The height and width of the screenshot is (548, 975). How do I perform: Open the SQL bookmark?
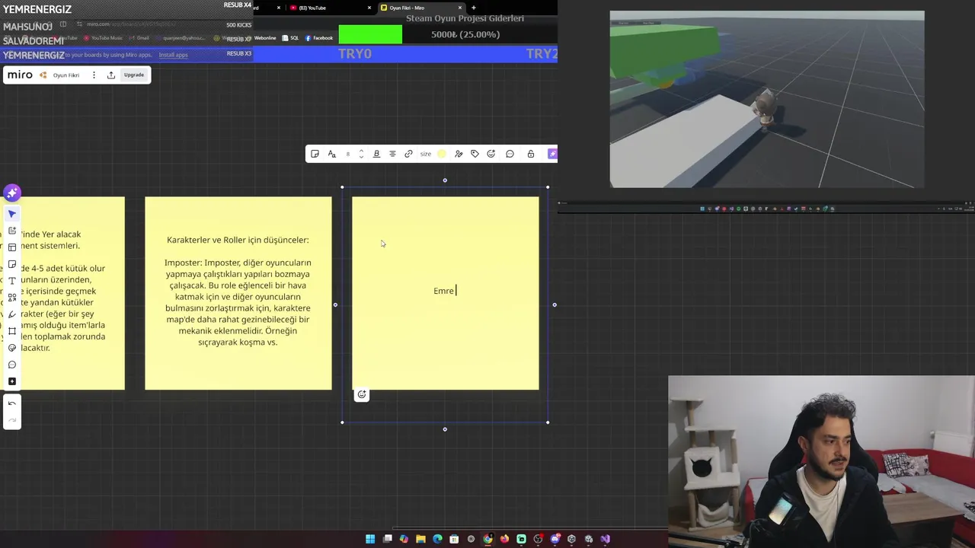click(290, 38)
